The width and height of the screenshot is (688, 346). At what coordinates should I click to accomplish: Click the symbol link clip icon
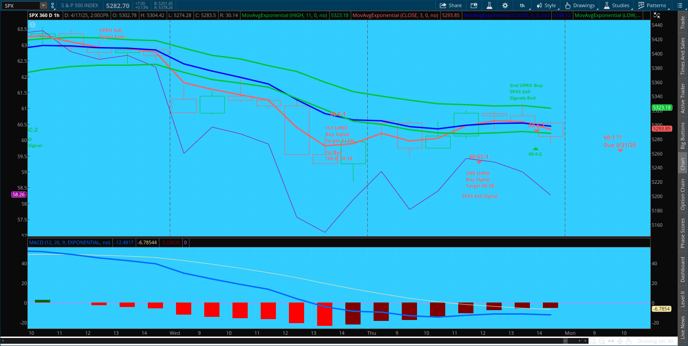pyautogui.click(x=53, y=5)
